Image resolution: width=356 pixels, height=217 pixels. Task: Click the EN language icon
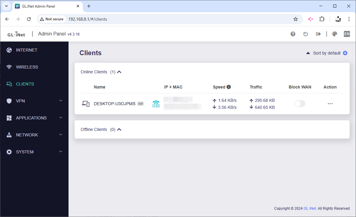(x=347, y=34)
